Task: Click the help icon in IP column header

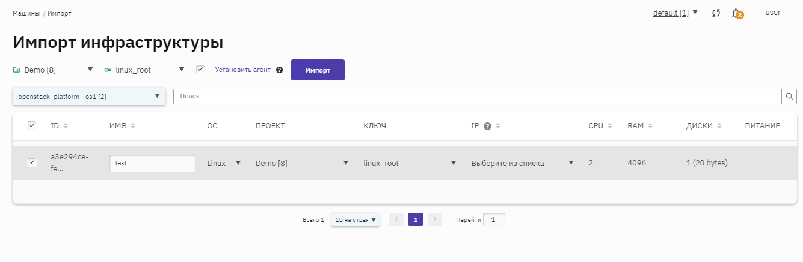Action: tap(488, 126)
